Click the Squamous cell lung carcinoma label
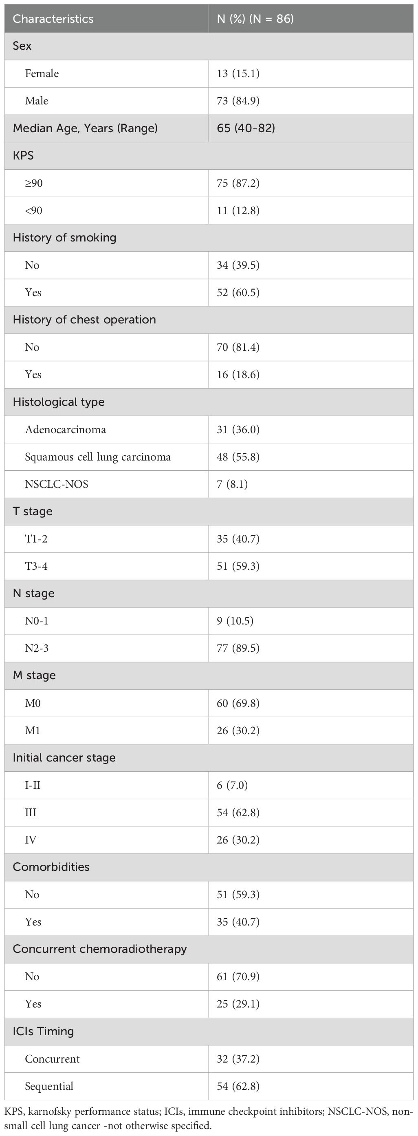 coord(98,456)
